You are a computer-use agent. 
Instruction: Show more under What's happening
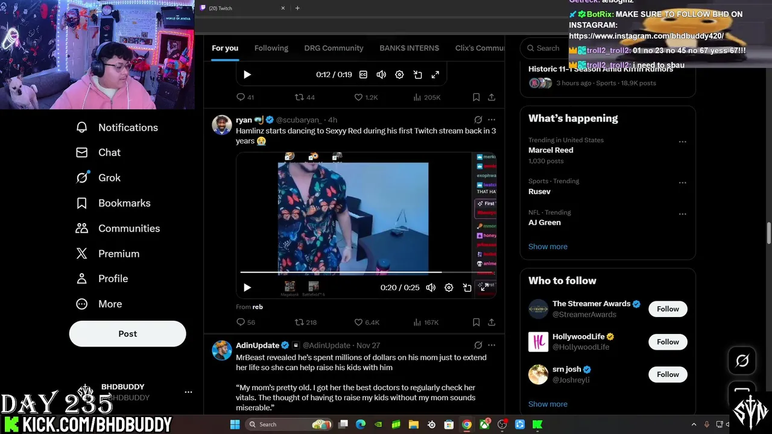548,247
